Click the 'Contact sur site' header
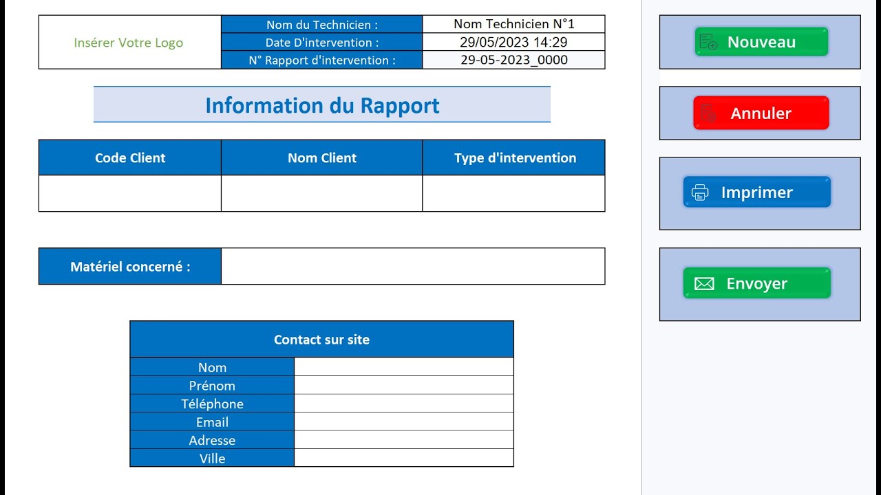The height and width of the screenshot is (495, 881). (x=321, y=340)
